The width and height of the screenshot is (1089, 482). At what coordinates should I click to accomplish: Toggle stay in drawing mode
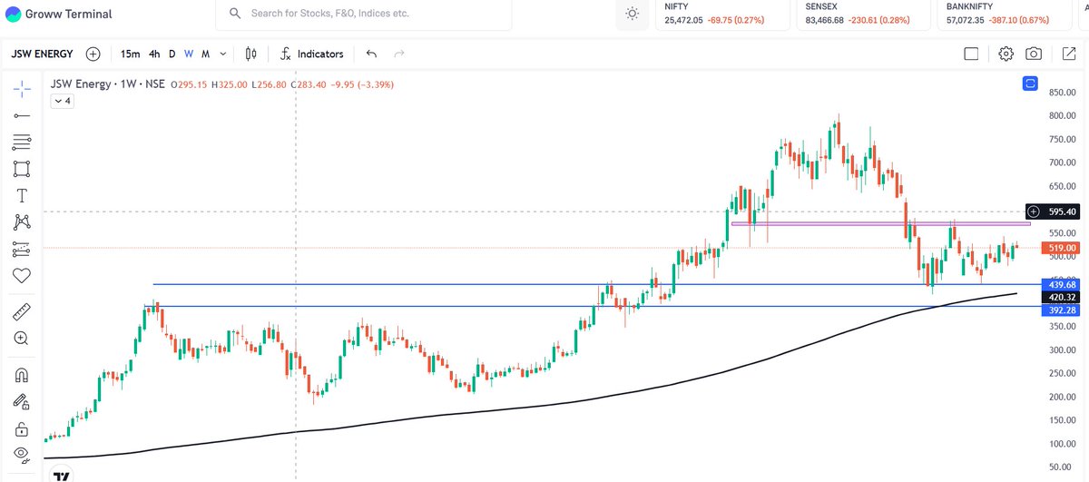click(x=22, y=401)
